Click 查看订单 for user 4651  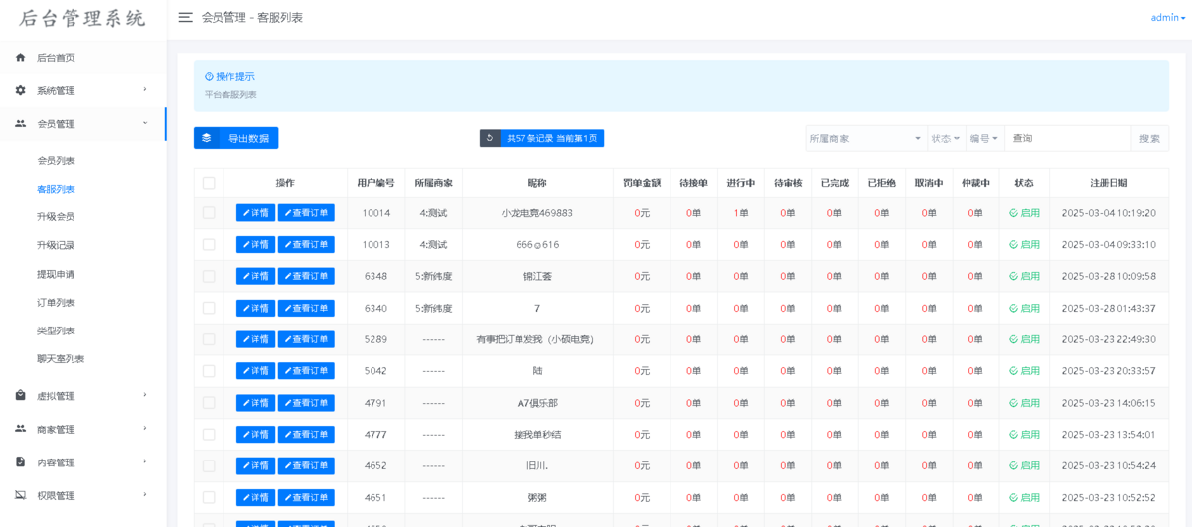pos(306,497)
